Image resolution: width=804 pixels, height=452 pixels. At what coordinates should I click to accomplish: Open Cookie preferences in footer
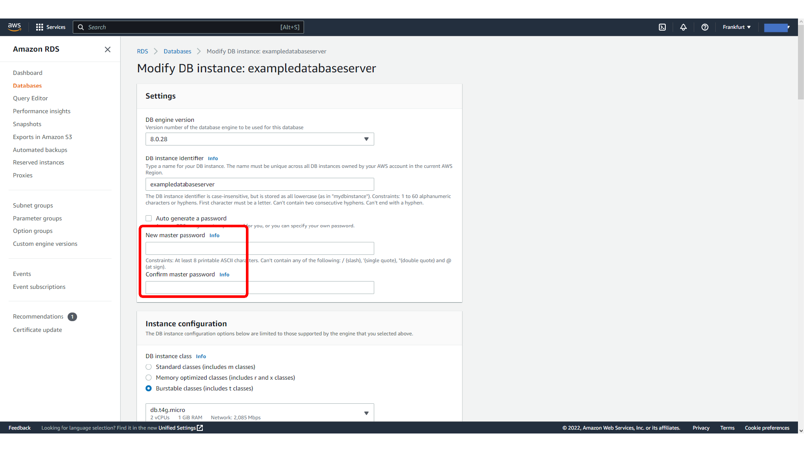click(767, 428)
